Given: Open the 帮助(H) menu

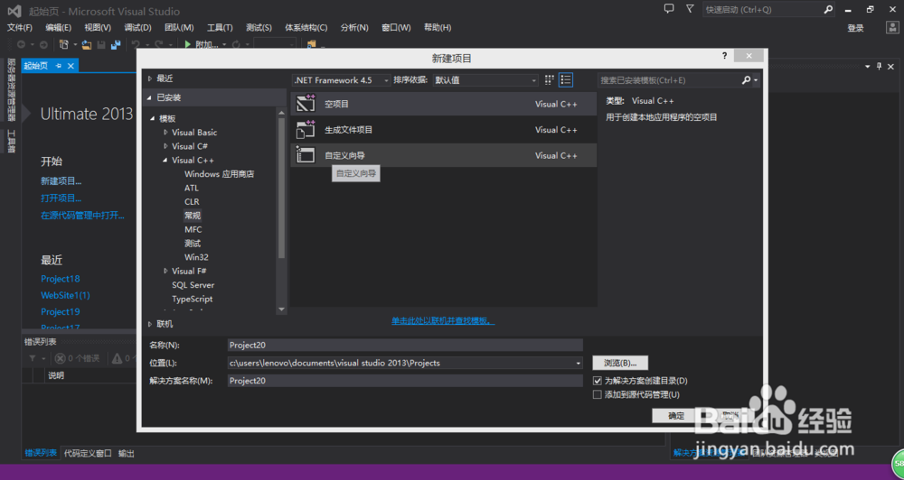Looking at the screenshot, I should pyautogui.click(x=438, y=28).
